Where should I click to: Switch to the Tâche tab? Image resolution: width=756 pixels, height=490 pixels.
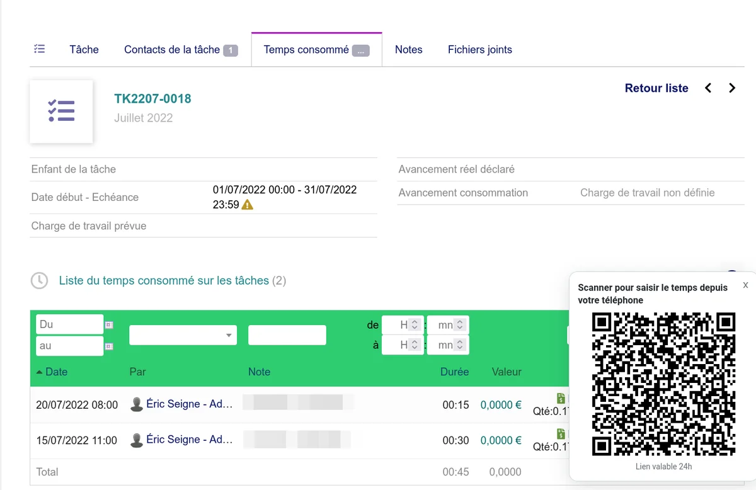click(x=84, y=50)
